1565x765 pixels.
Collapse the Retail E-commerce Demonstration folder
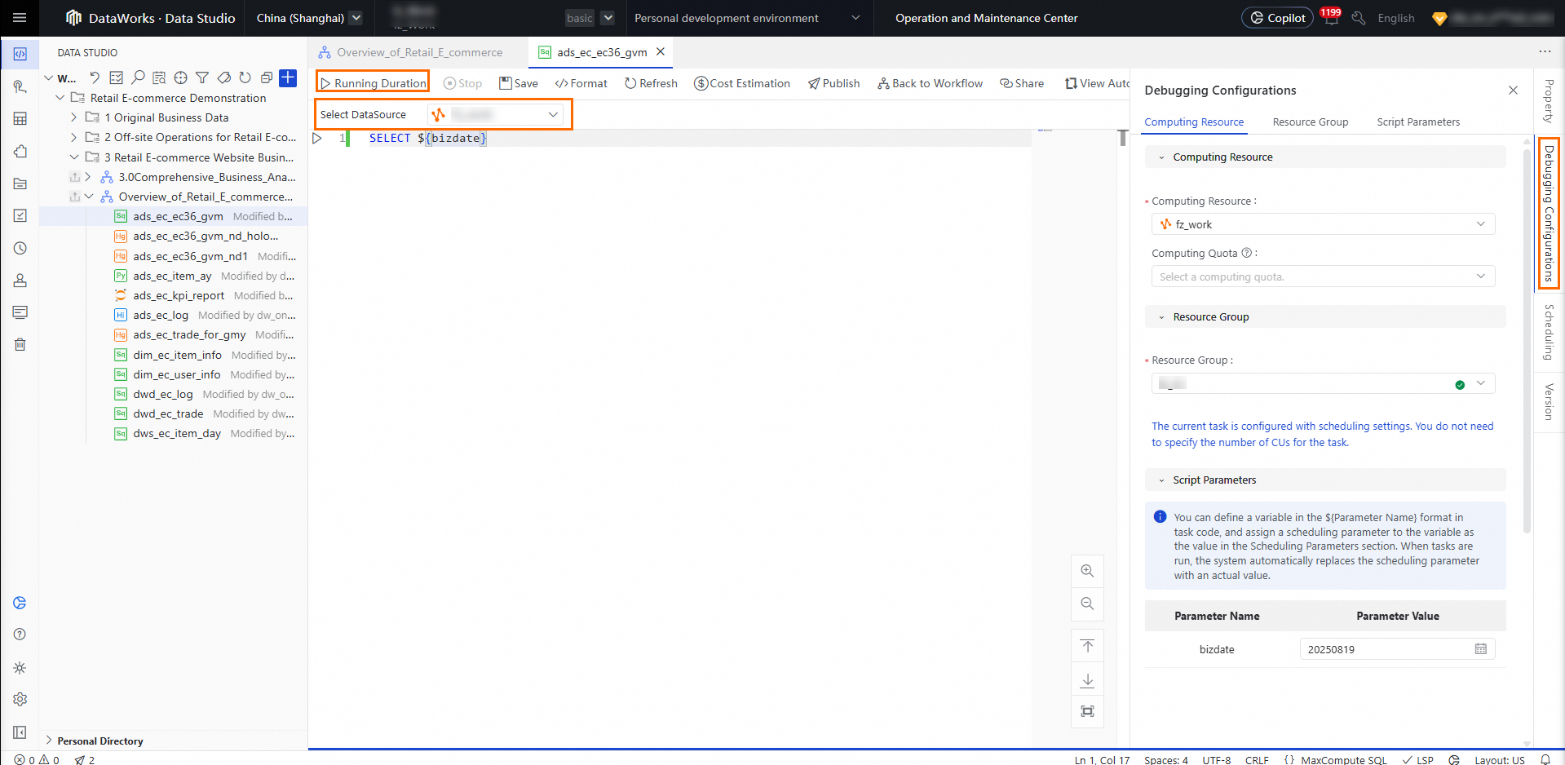click(60, 98)
